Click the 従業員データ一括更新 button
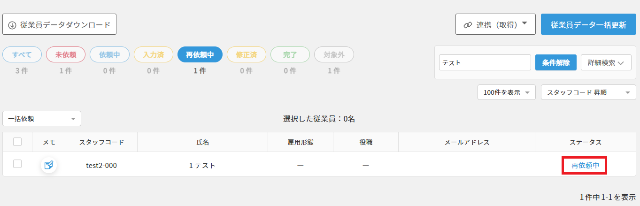Image resolution: width=640 pixels, height=206 pixels. [x=588, y=25]
